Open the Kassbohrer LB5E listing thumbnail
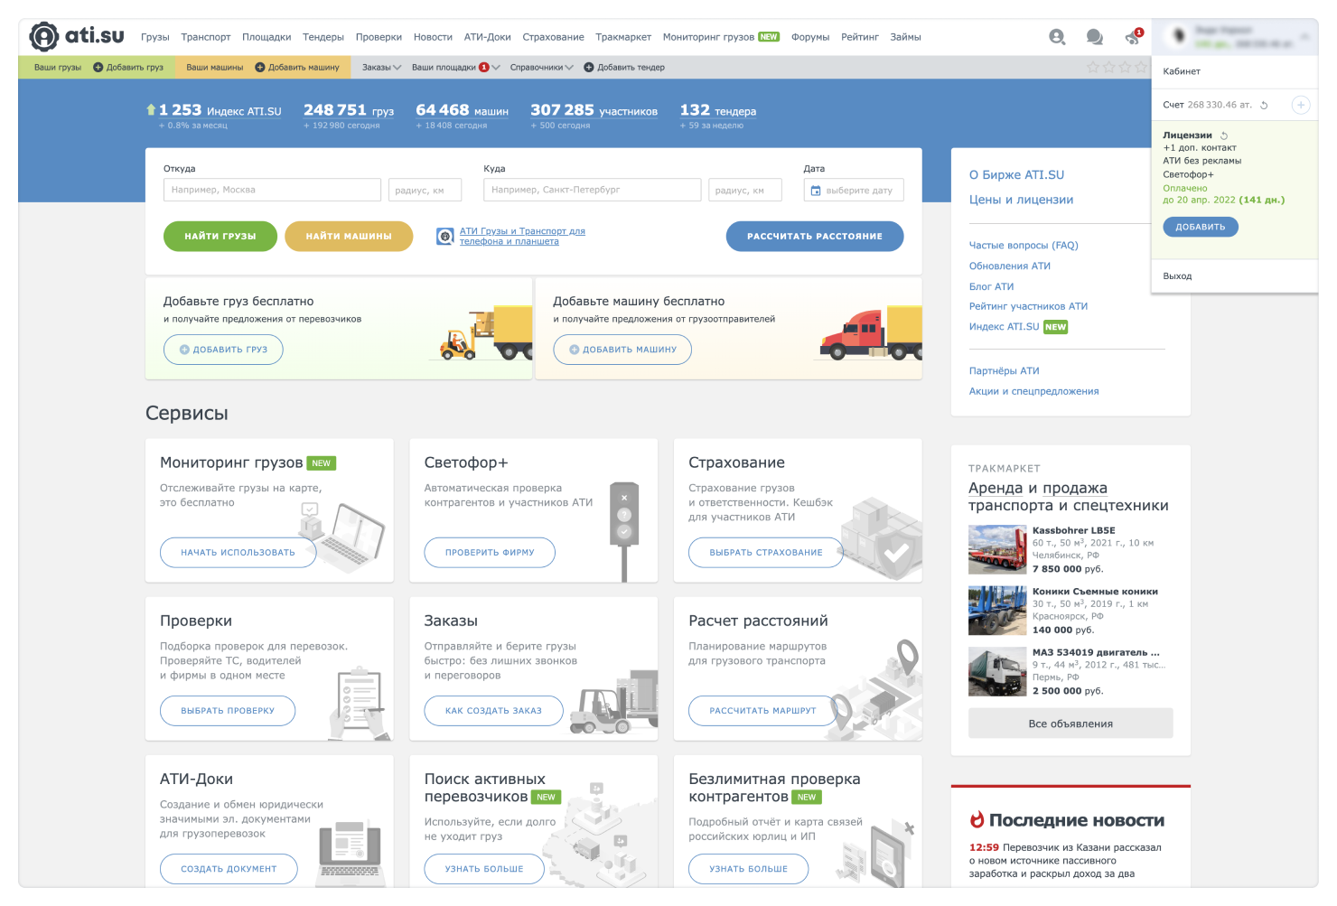This screenshot has height=906, width=1337. 997,549
